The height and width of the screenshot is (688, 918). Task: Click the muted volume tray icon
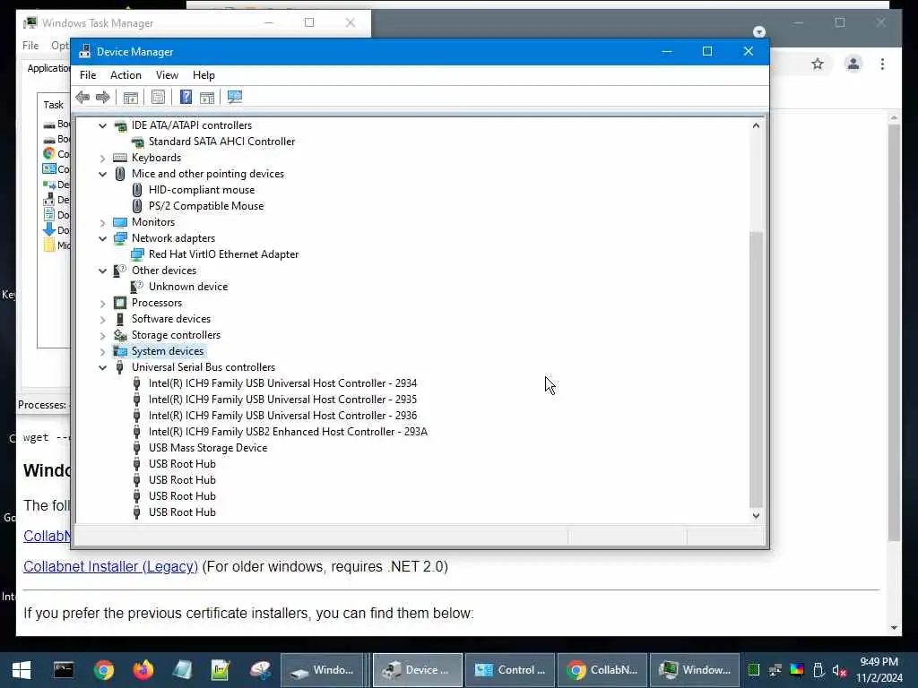[839, 670]
